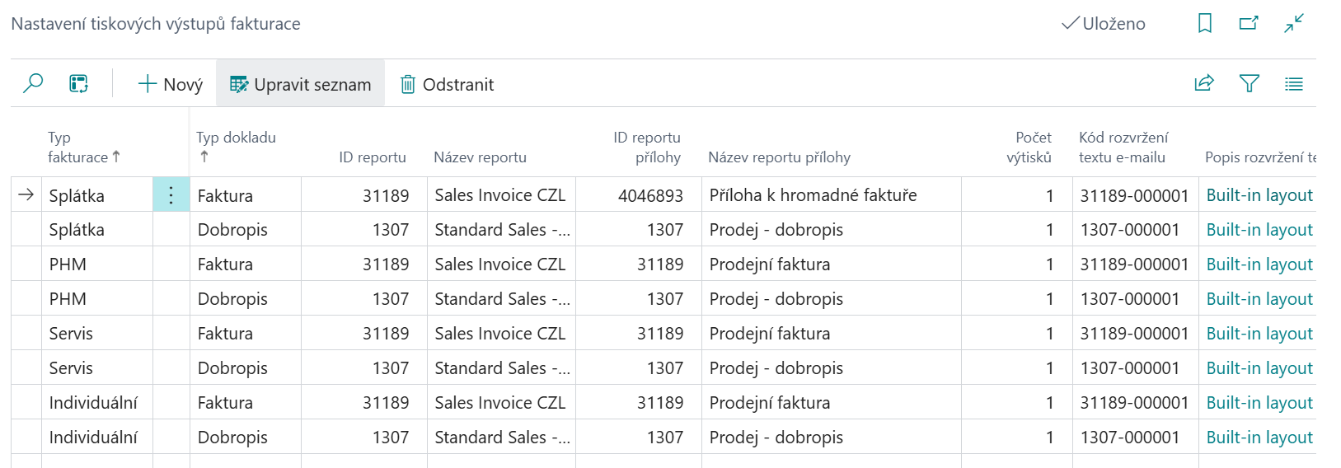Click the search magnifier icon
1341x468 pixels.
coord(33,84)
